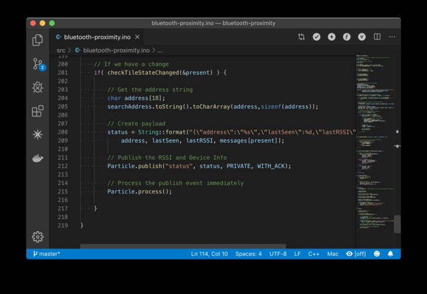Open the Particle Workbench star icon

coord(37,134)
